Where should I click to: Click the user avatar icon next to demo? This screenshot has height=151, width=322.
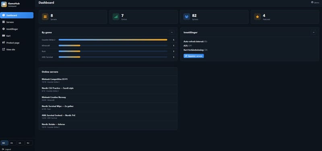tap(312, 2)
